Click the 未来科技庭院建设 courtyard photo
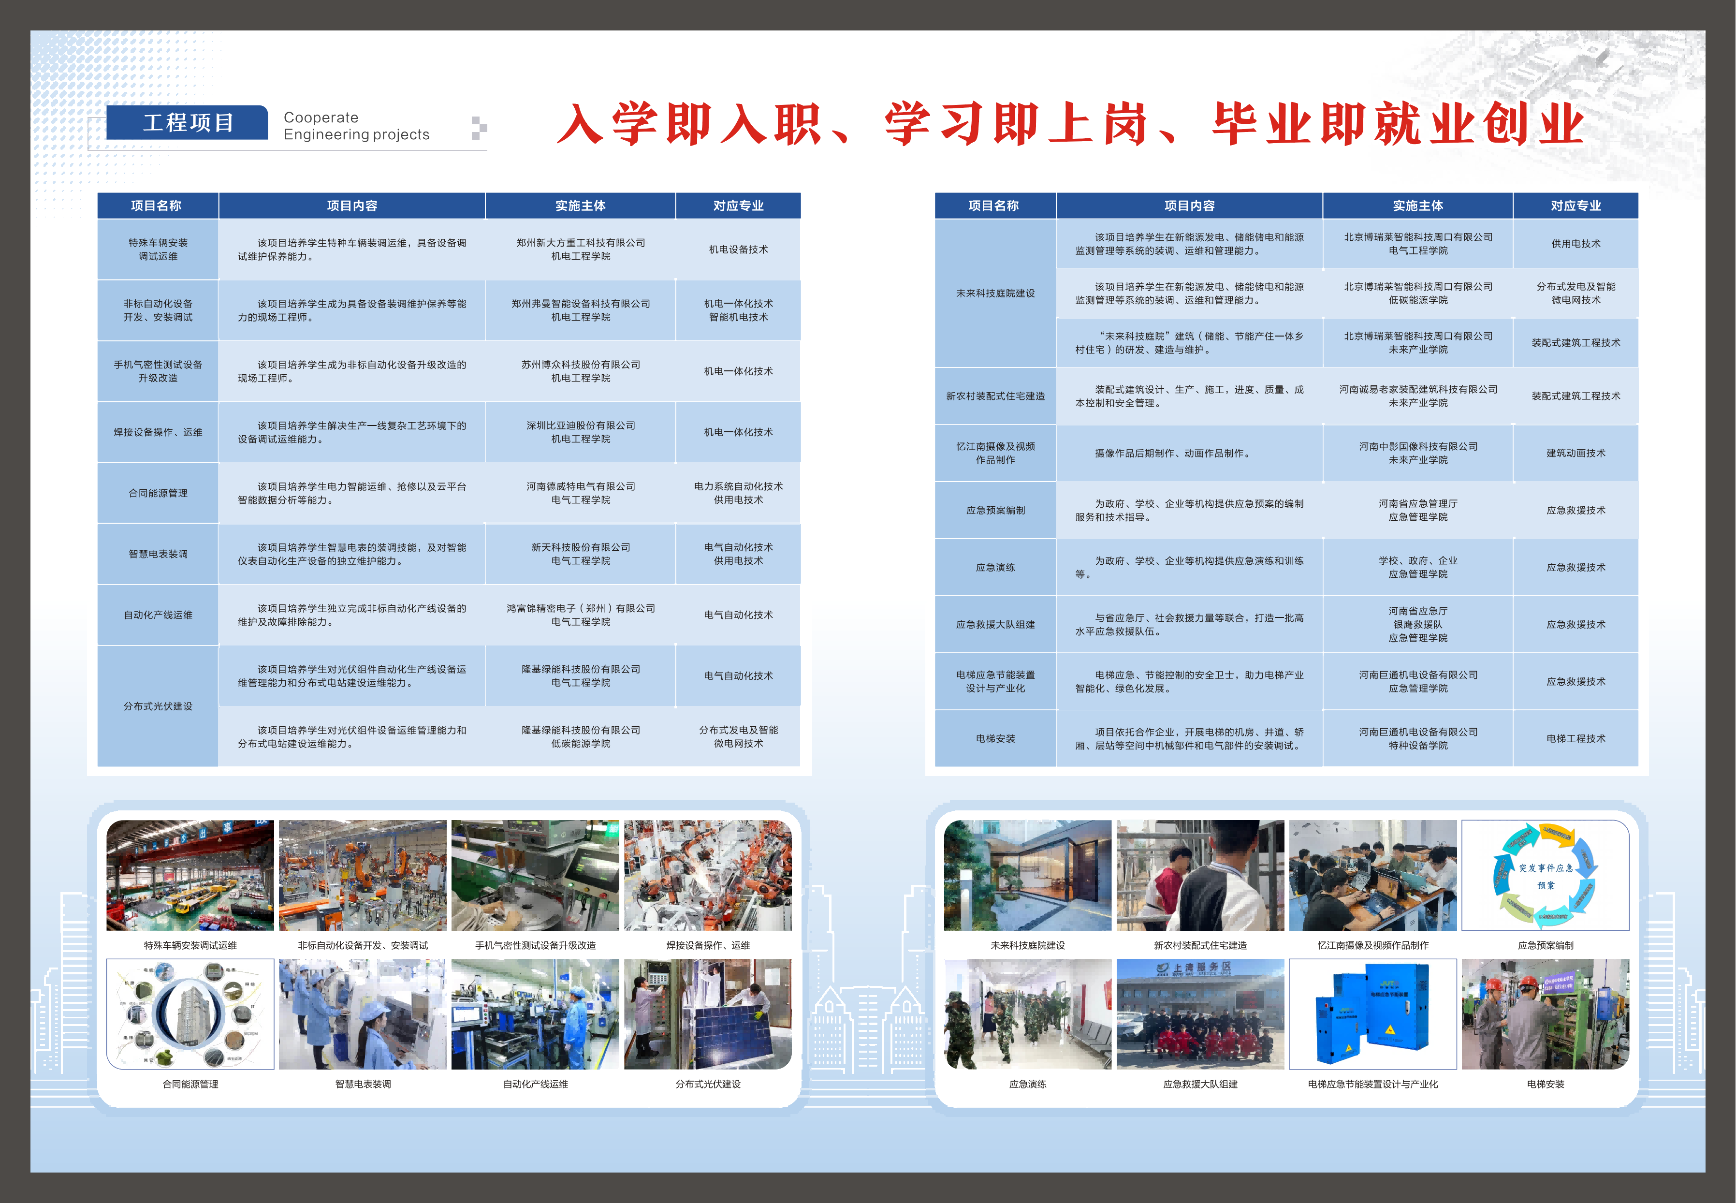 tap(1027, 875)
